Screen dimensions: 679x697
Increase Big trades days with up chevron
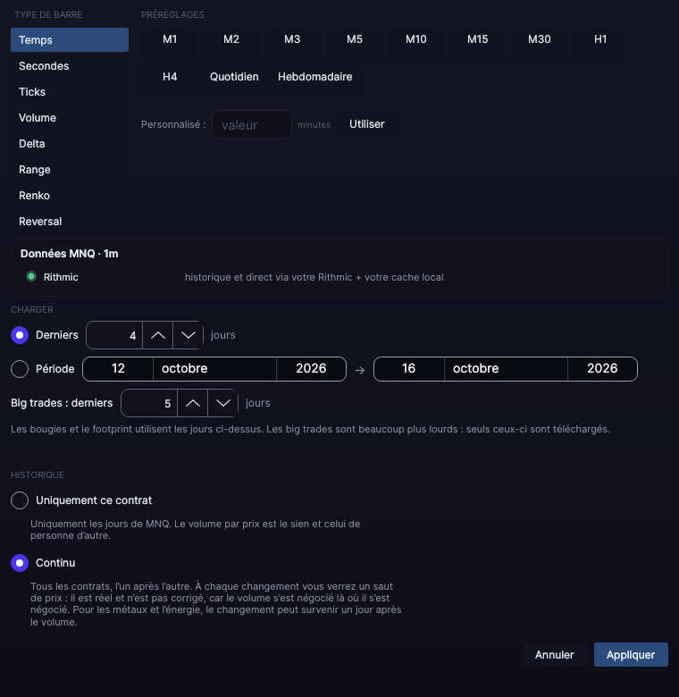[192, 403]
